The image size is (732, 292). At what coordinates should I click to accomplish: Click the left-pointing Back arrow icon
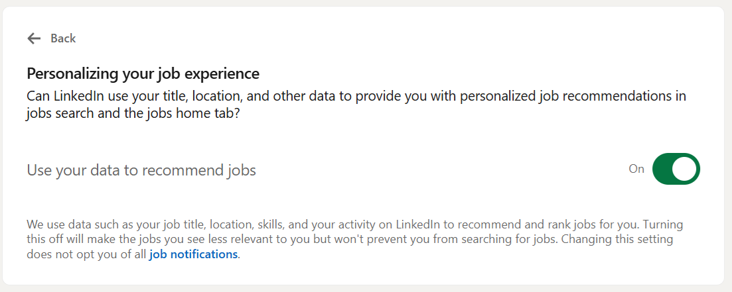(34, 38)
